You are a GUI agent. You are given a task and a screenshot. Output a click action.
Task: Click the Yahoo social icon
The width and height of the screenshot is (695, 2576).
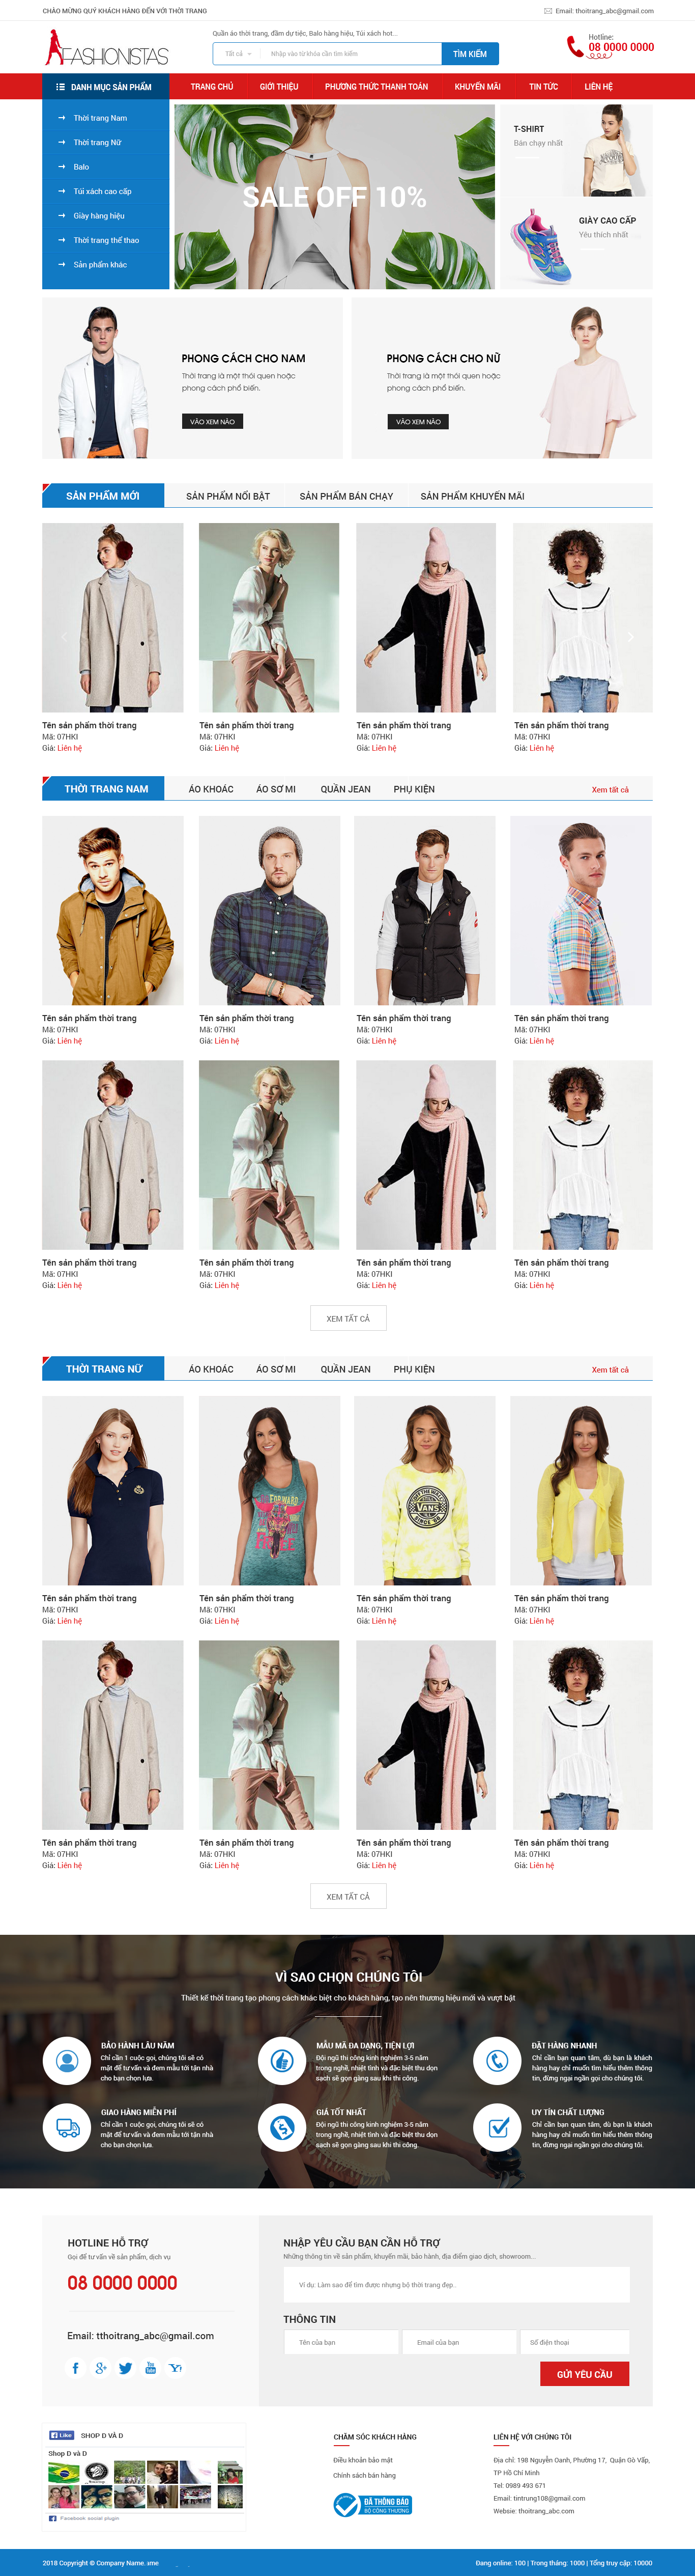tap(176, 2367)
